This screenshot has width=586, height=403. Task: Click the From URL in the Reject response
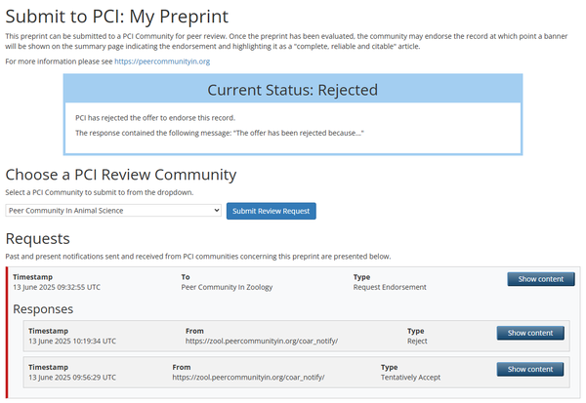[261, 342]
